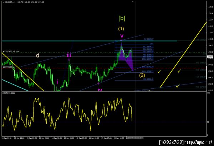Select the magenta iii wave label

coord(69,55)
